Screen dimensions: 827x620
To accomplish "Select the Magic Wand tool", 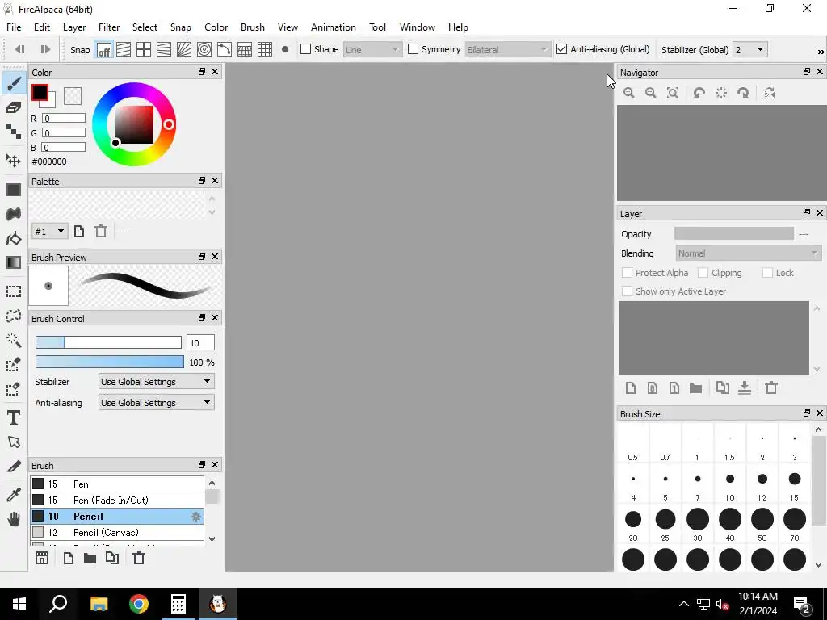I will 14,340.
